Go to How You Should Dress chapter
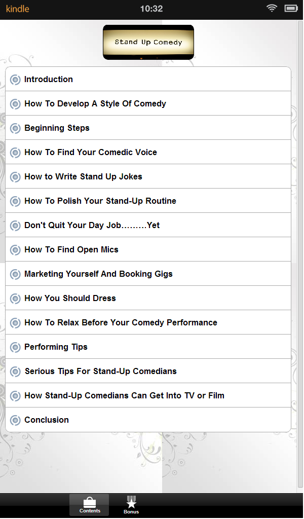 [x=70, y=298]
